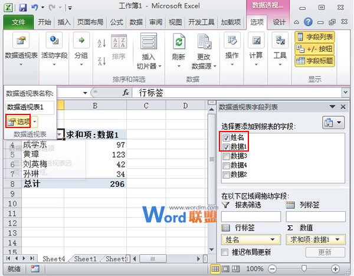The height and width of the screenshot is (276, 354).
Task: Check the 数据2 field checkbox
Action: pyautogui.click(x=226, y=175)
